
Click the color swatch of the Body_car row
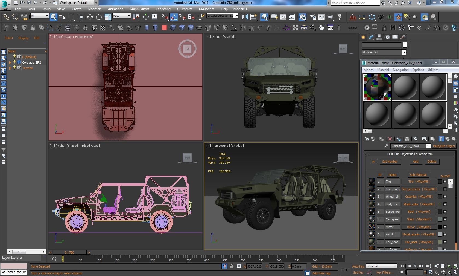(x=440, y=204)
